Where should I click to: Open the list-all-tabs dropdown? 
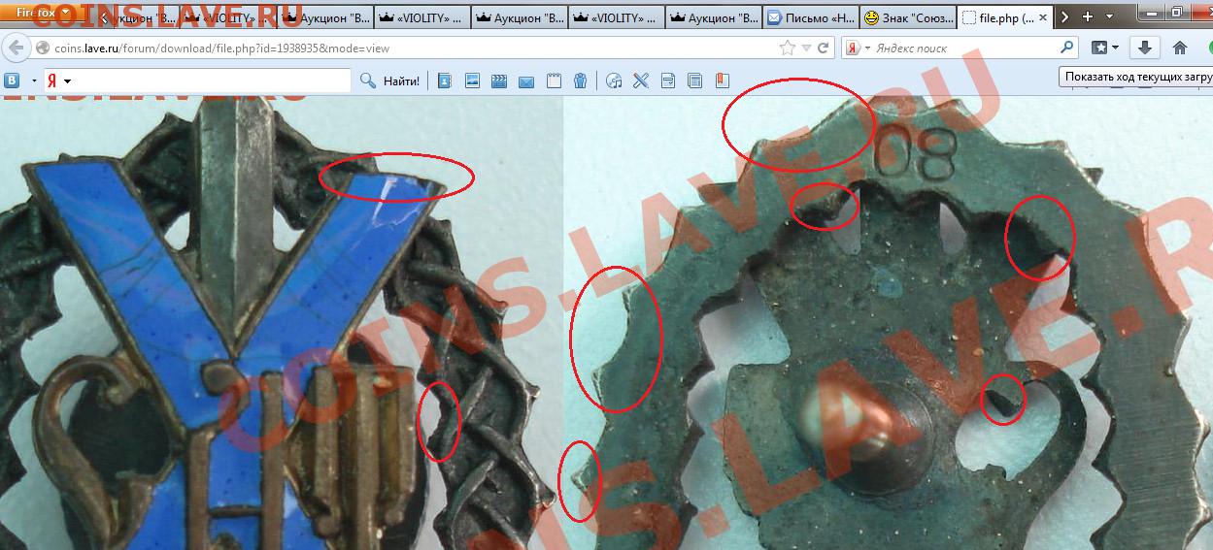click(1110, 16)
